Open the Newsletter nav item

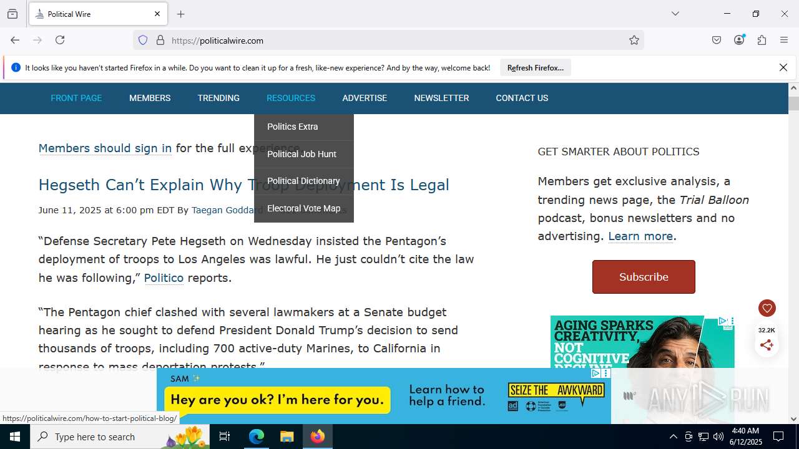tap(441, 98)
